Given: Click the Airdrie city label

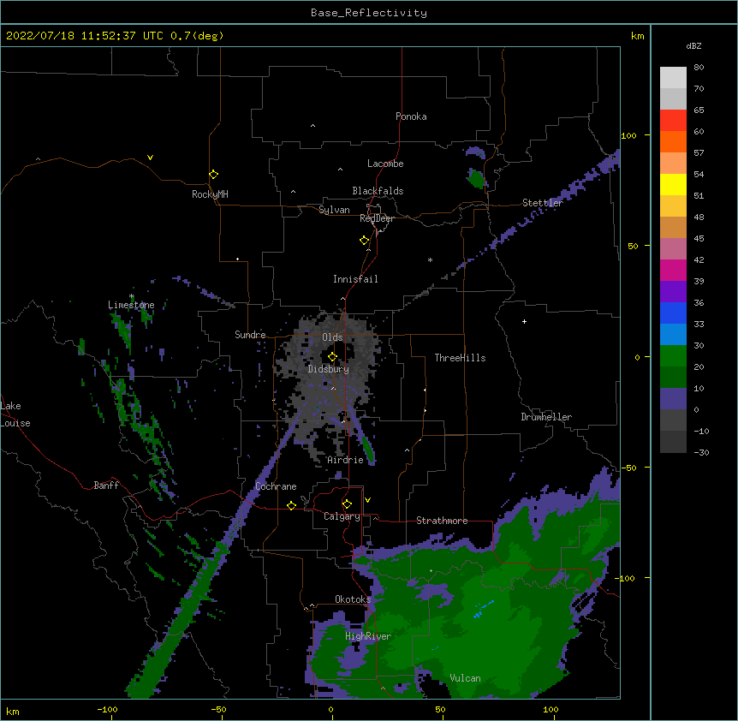Looking at the screenshot, I should point(346,460).
